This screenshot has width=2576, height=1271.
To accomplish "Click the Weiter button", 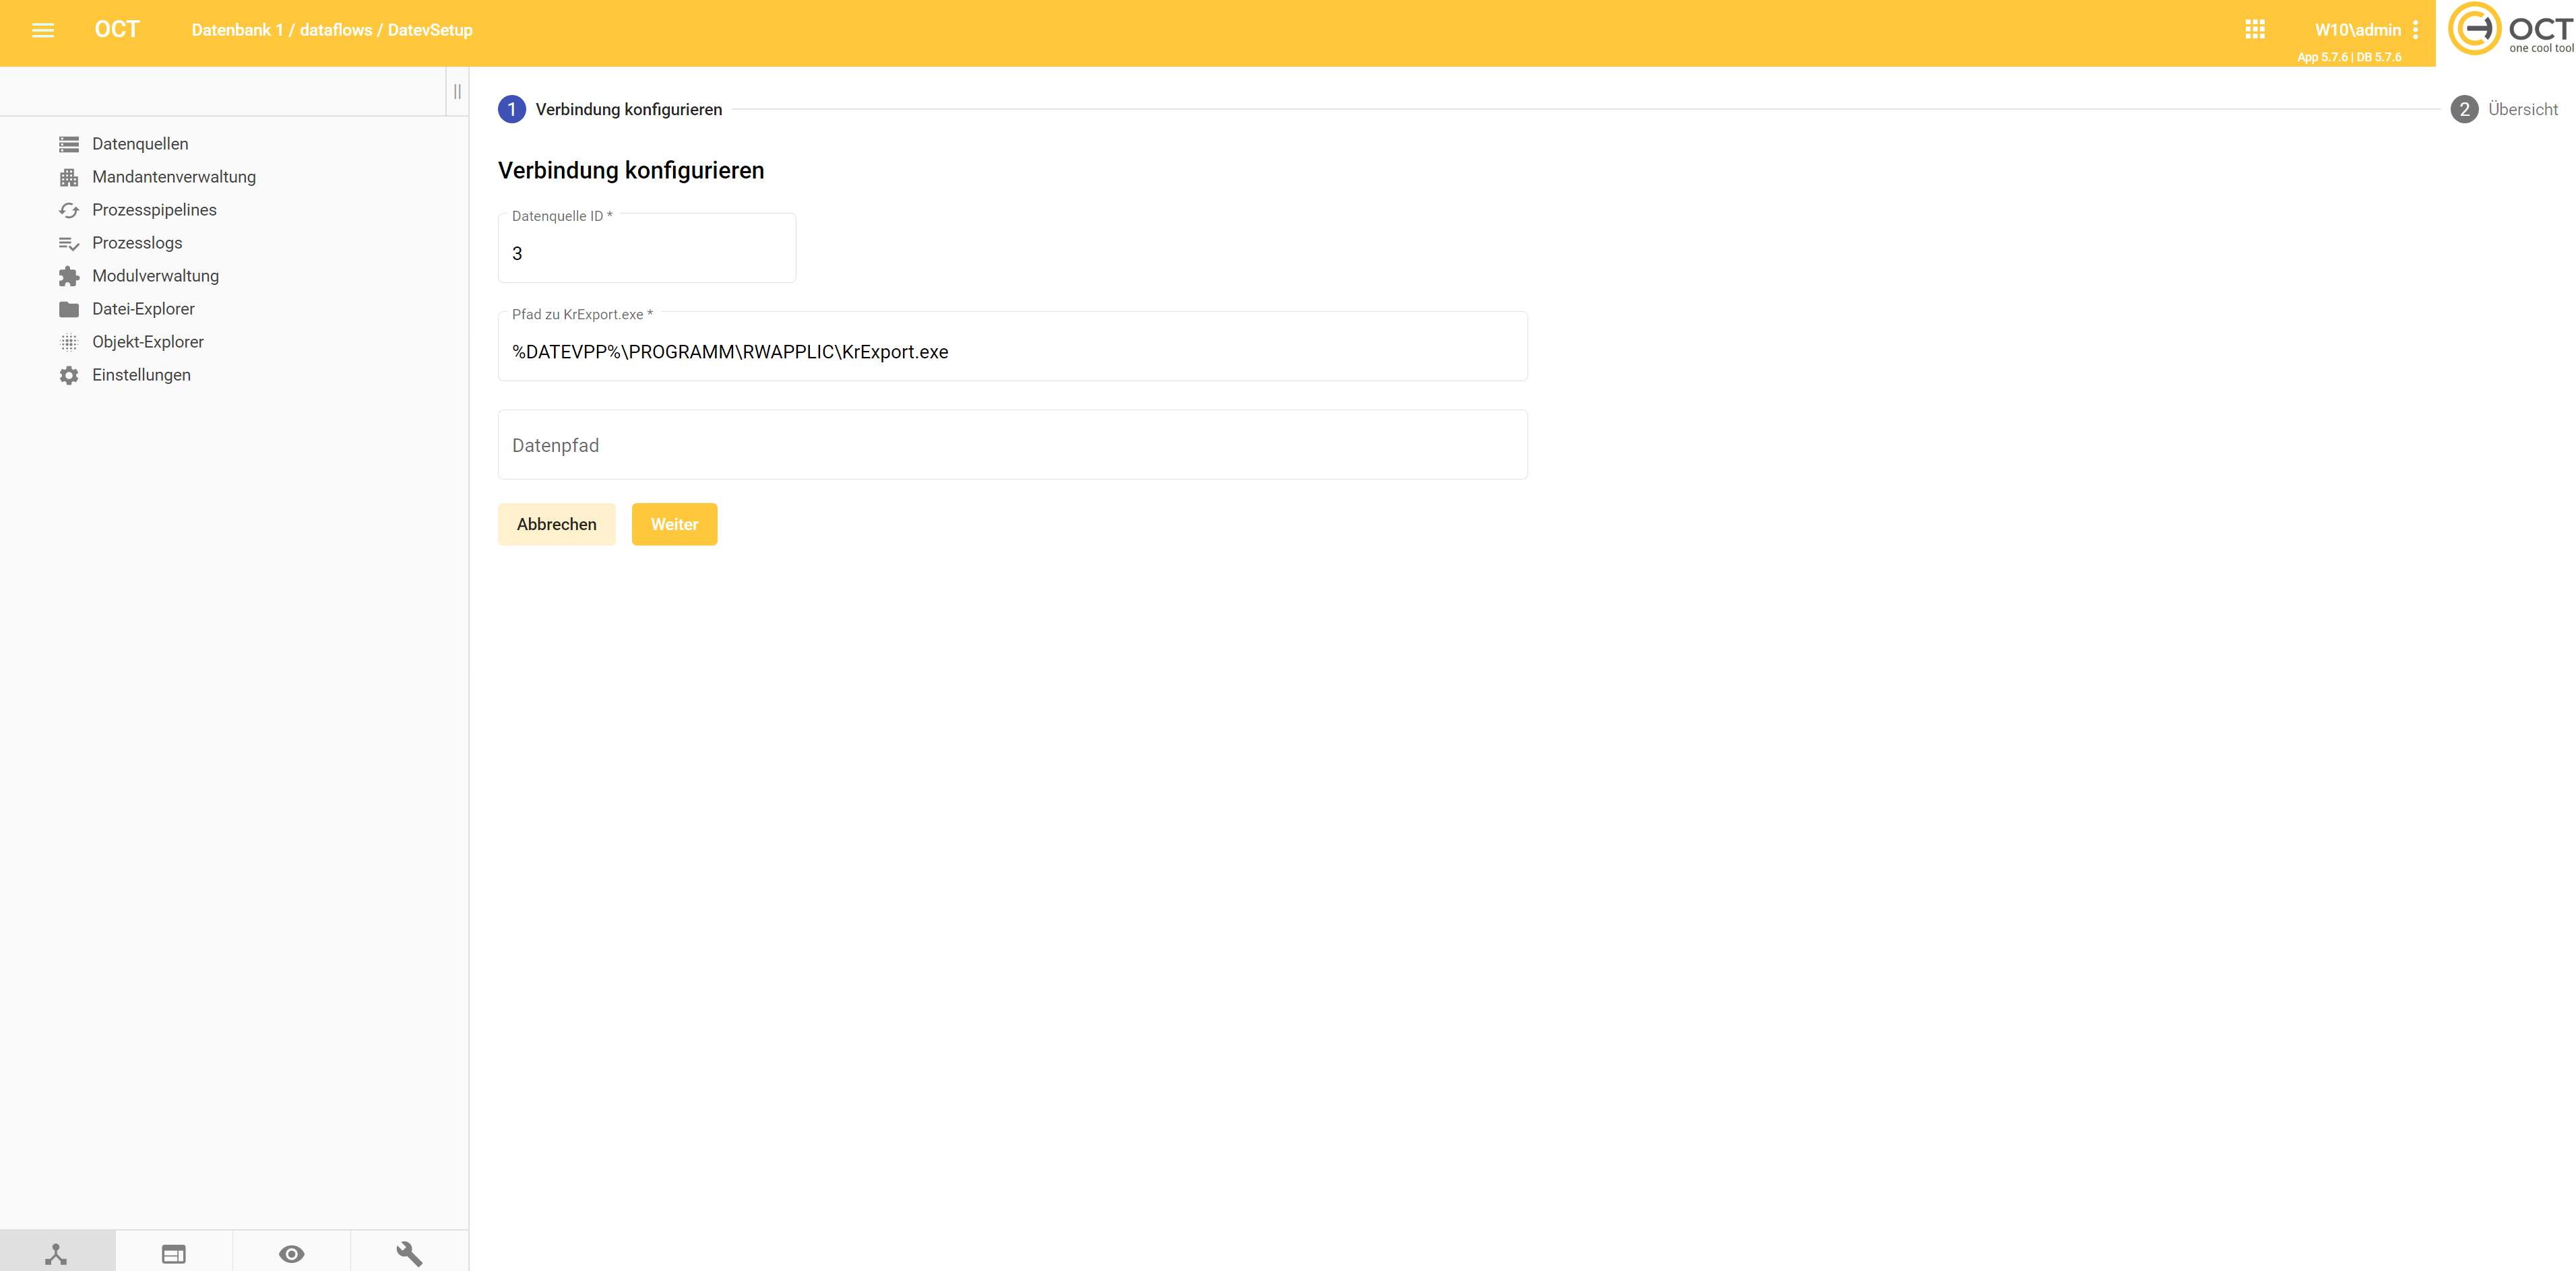I will click(674, 524).
